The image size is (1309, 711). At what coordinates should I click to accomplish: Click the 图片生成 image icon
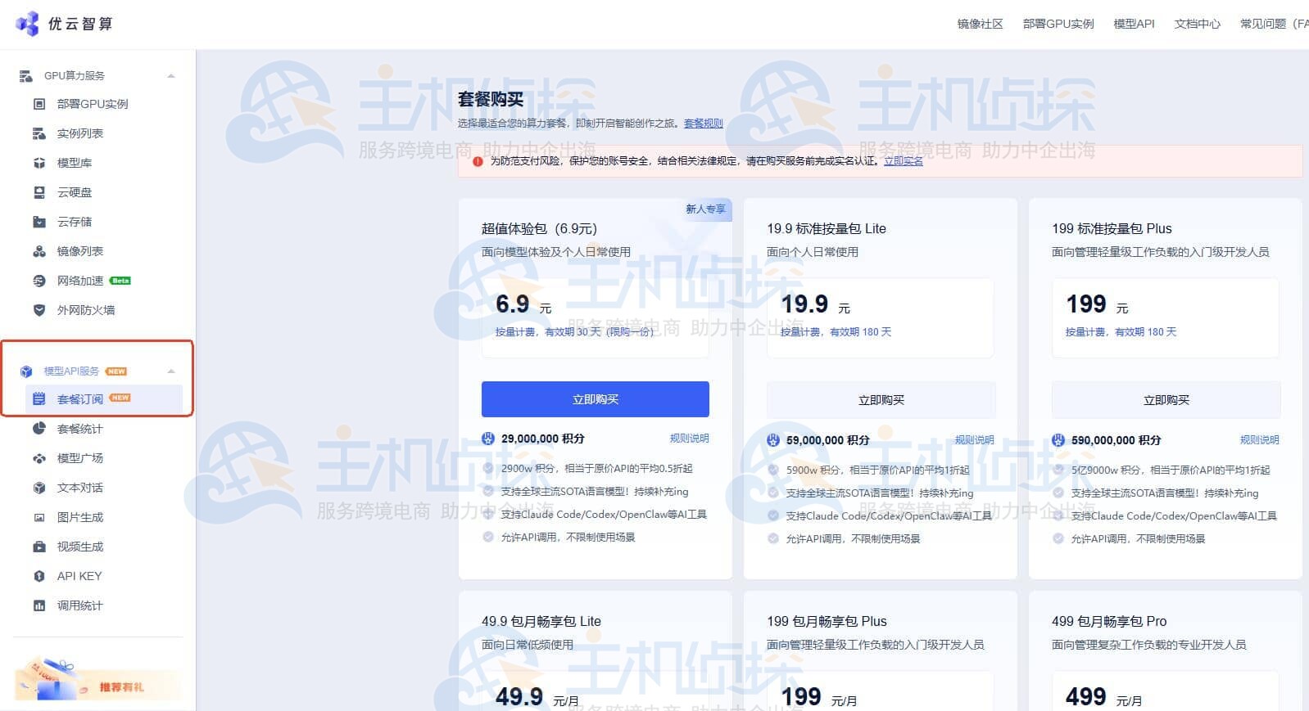pos(39,517)
